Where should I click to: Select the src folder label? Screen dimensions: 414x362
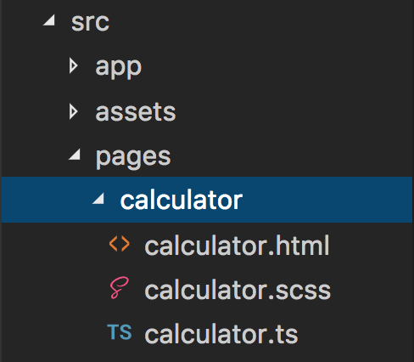[x=90, y=22]
